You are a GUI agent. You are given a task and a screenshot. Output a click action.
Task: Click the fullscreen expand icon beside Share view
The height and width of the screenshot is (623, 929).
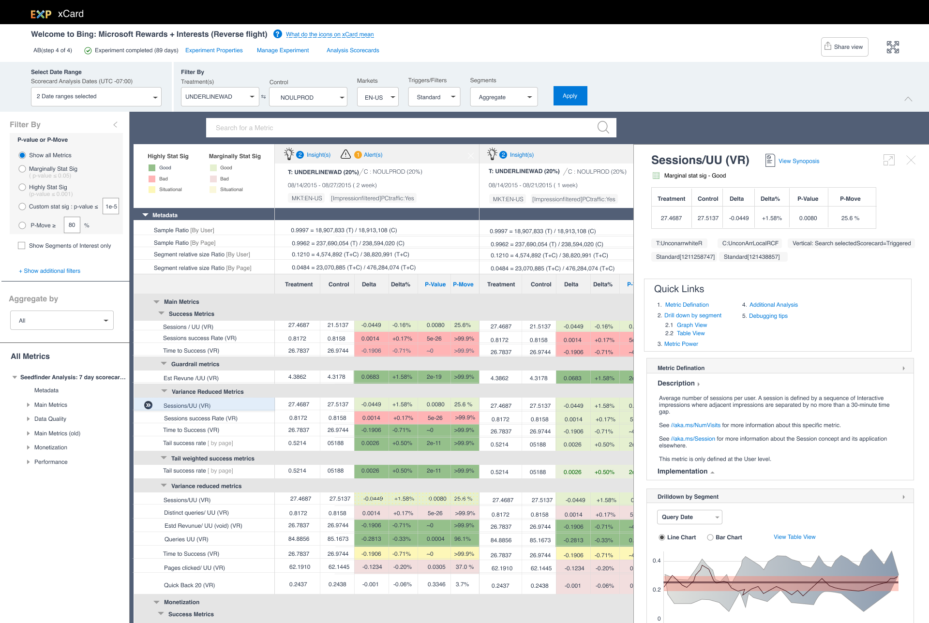(x=893, y=47)
